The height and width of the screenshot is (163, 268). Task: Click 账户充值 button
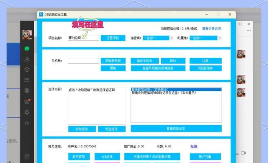pyautogui.click(x=205, y=156)
